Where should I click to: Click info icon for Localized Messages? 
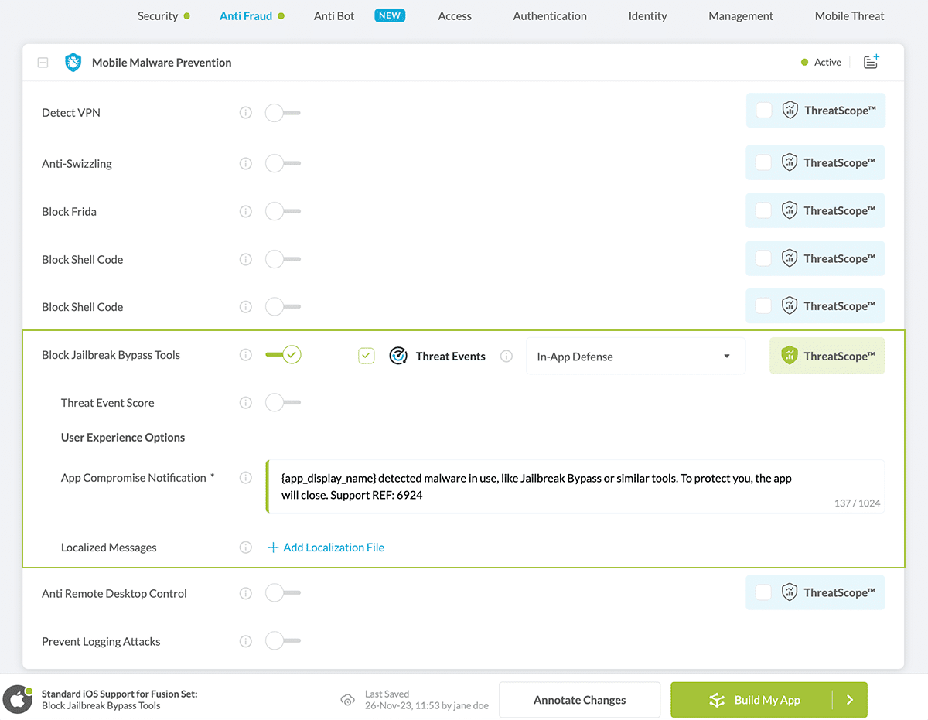246,548
